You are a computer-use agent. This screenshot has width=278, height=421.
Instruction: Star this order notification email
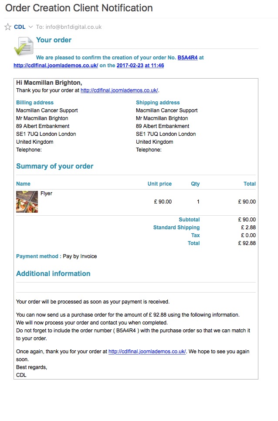click(x=7, y=27)
